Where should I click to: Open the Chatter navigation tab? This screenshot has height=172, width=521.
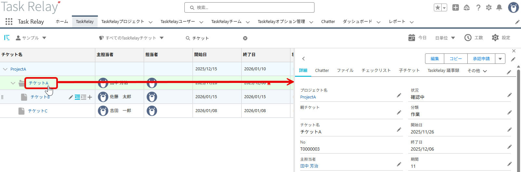[x=328, y=21]
